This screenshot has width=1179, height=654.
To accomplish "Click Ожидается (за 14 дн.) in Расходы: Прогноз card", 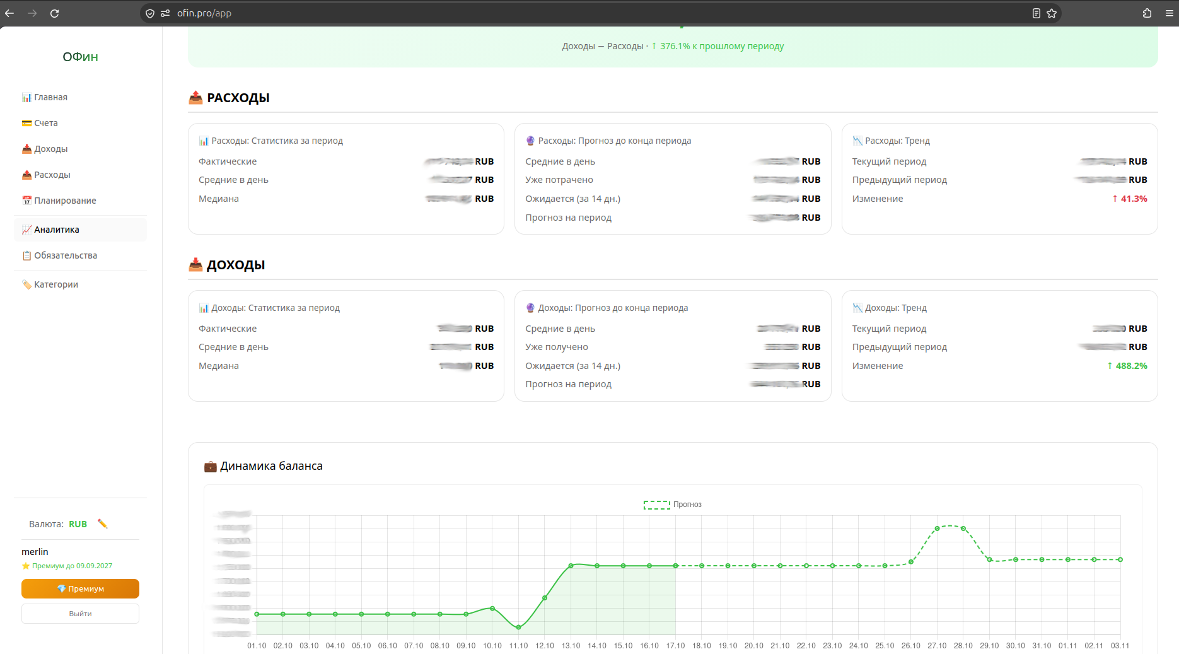I will (x=572, y=199).
